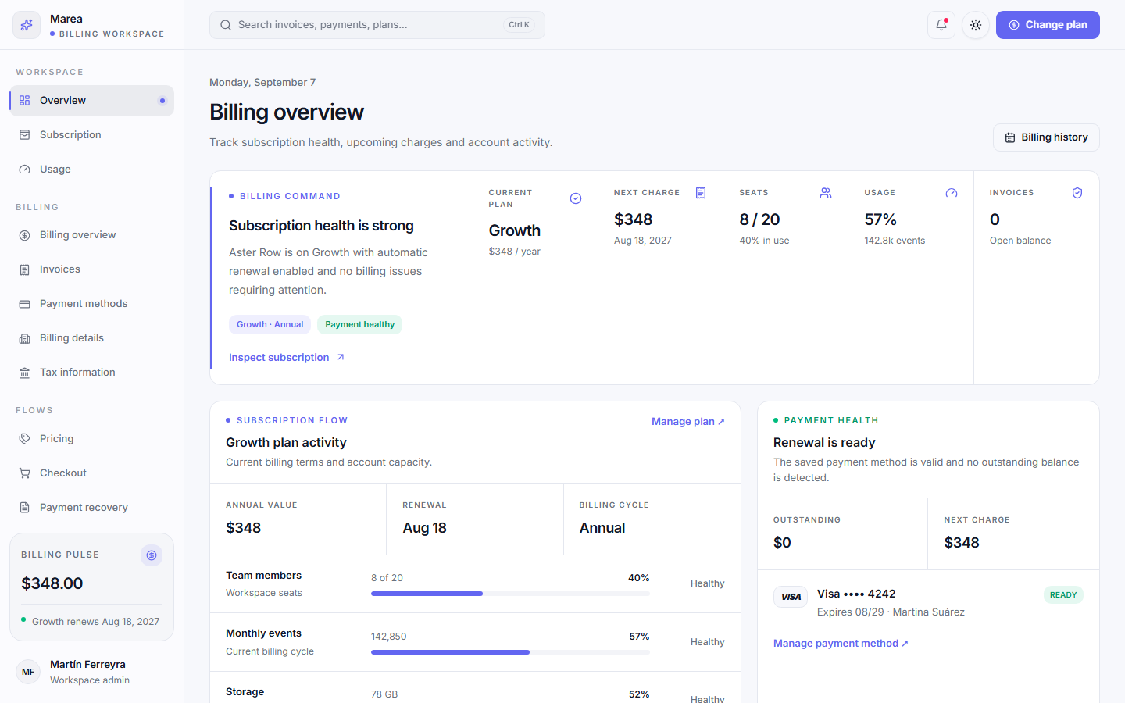Click the "142.8k events" usage value
This screenshot has height=703, width=1125.
click(895, 241)
